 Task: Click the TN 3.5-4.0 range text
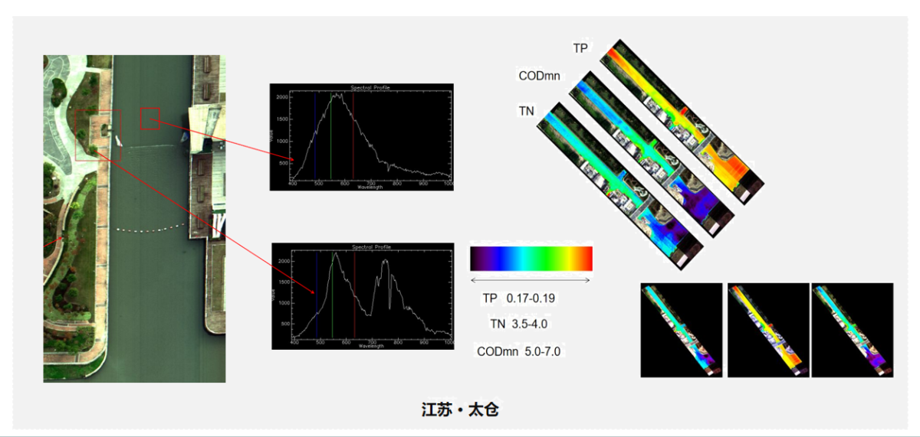518,324
